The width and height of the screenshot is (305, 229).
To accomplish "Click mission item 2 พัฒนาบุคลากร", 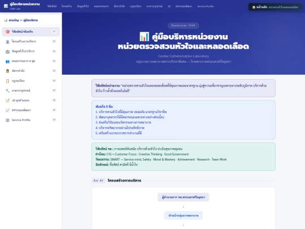I will pos(130,117).
